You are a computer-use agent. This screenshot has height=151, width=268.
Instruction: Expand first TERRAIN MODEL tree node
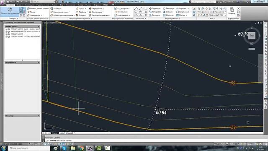[x=6, y=29]
